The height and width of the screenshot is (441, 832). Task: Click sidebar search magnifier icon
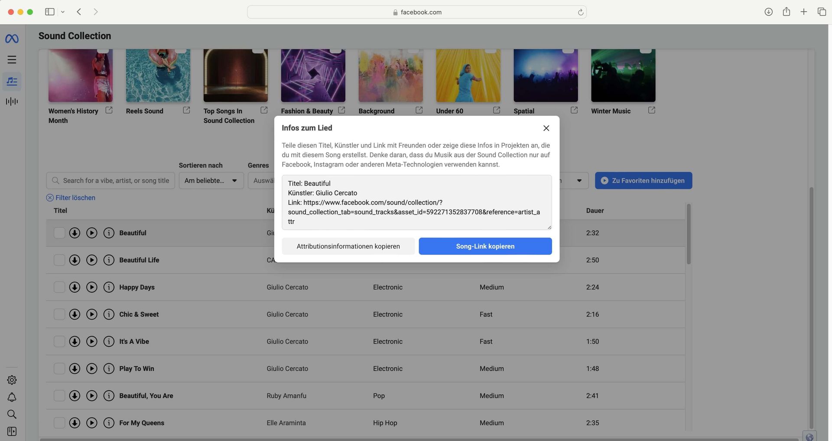pos(12,414)
